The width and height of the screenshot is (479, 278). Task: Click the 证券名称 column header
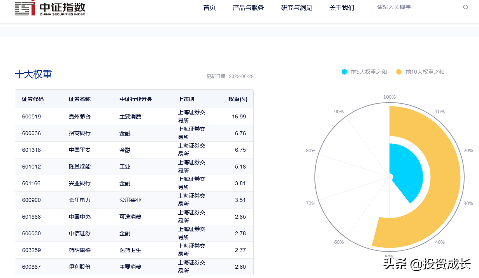(79, 99)
